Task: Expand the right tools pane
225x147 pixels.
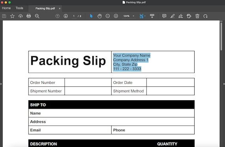Action: point(224,84)
